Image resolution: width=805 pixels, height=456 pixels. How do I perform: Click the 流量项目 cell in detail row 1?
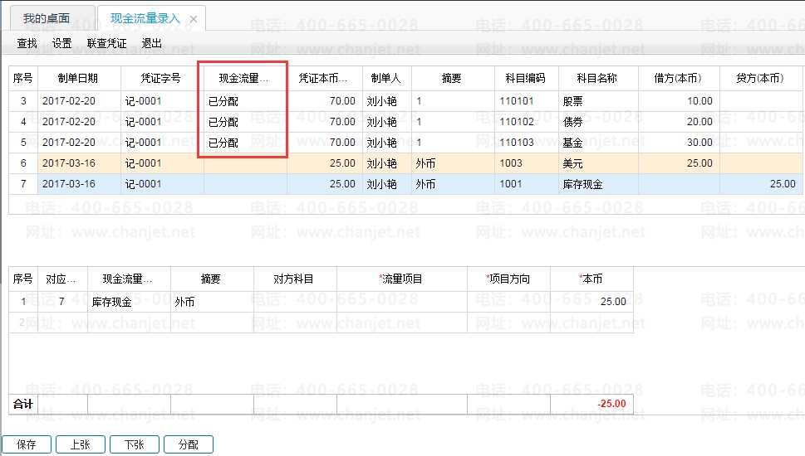(x=401, y=302)
